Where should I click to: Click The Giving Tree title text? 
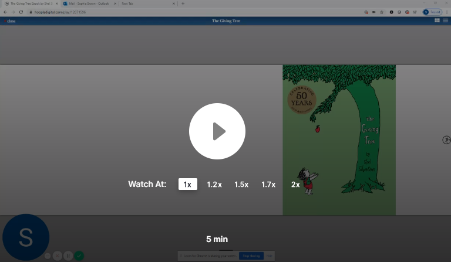point(226,21)
